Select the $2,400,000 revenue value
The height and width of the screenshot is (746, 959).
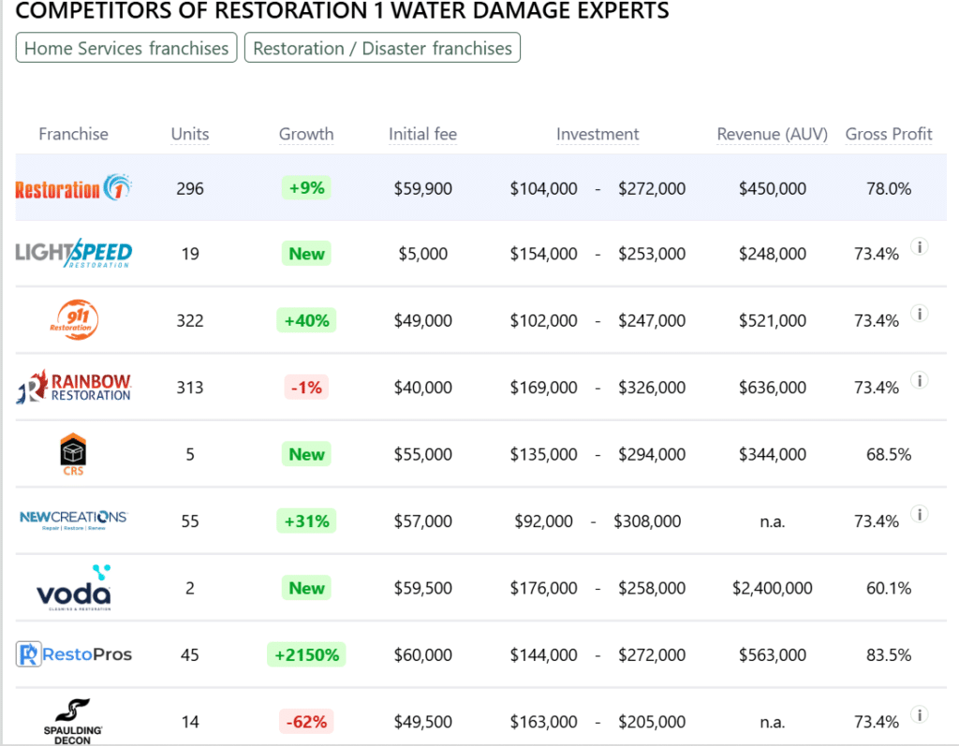pyautogui.click(x=773, y=588)
